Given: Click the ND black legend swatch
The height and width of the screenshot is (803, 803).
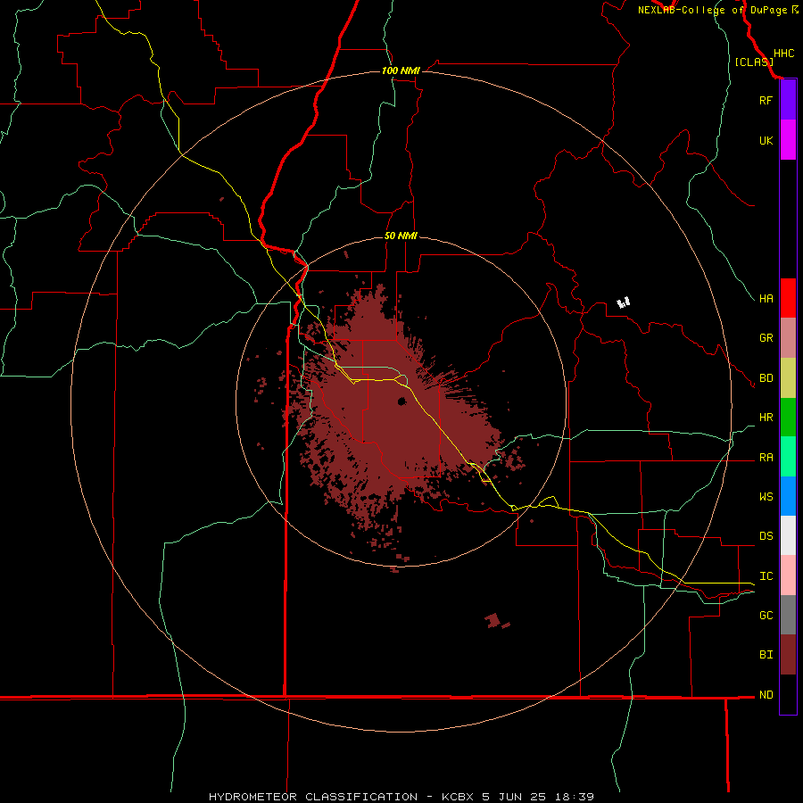Looking at the screenshot, I should pyautogui.click(x=788, y=694).
